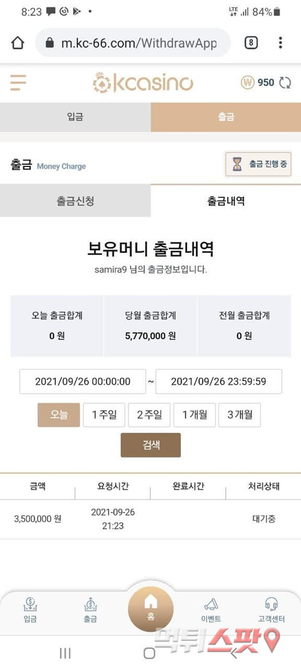Select the 3개월 period filter
The height and width of the screenshot is (670, 301).
pyautogui.click(x=239, y=415)
